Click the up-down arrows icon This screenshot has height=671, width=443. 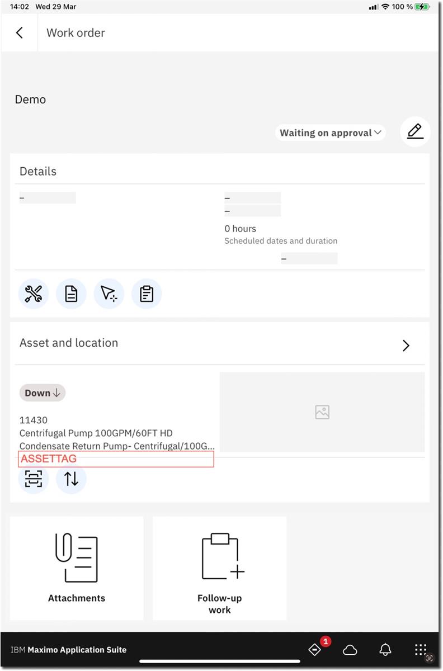click(71, 479)
